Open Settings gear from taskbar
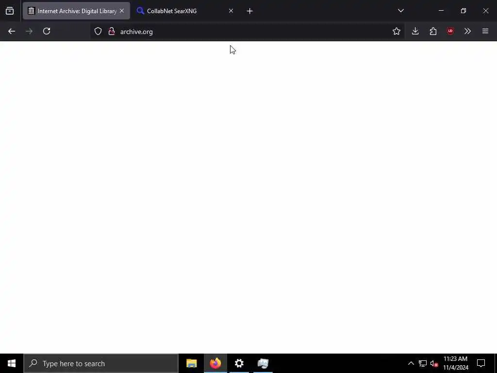Viewport: 497px width, 373px height. [x=239, y=363]
